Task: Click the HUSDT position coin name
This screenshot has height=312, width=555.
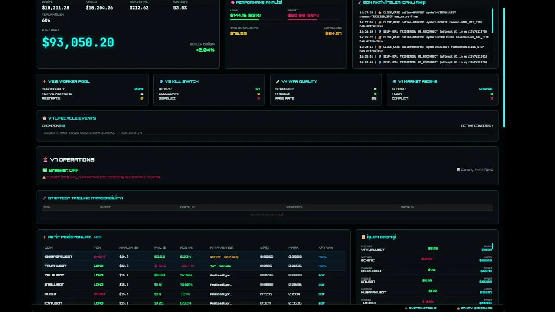Action: click(x=51, y=294)
